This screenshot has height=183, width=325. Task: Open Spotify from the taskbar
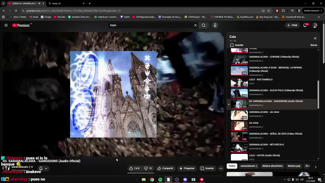[x=160, y=180]
